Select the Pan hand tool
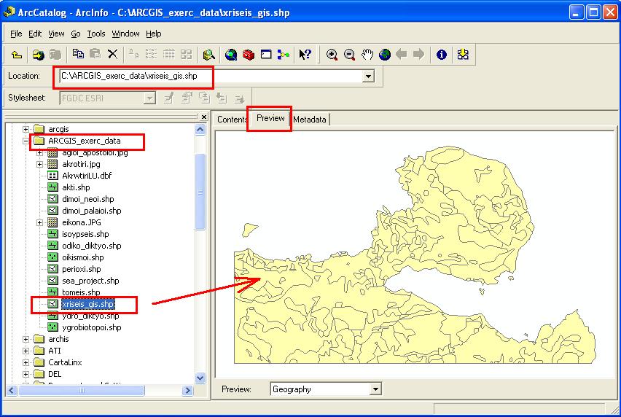 (x=367, y=54)
